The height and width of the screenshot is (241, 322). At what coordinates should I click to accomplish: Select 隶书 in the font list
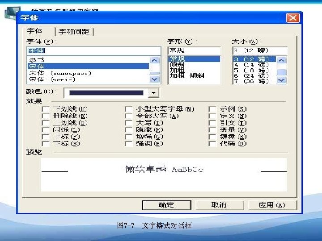point(88,60)
